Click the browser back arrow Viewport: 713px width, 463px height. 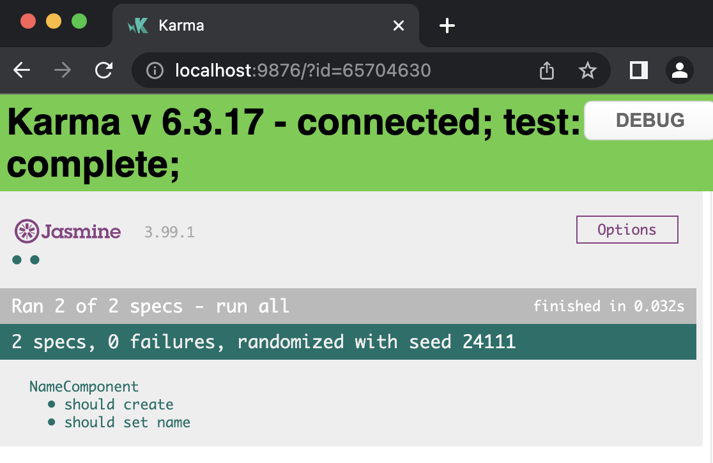click(x=21, y=70)
